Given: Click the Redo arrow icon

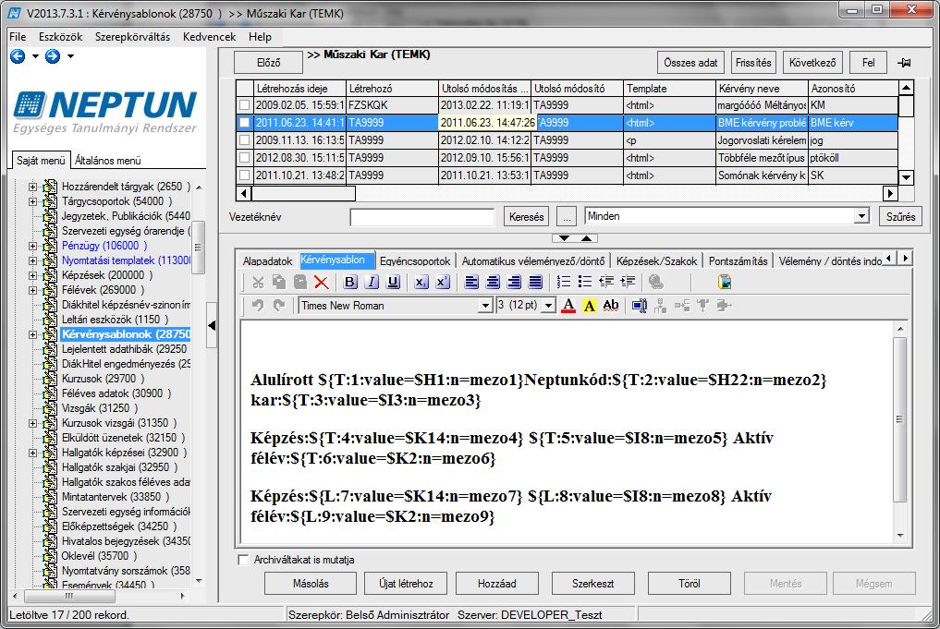Looking at the screenshot, I should click(279, 306).
